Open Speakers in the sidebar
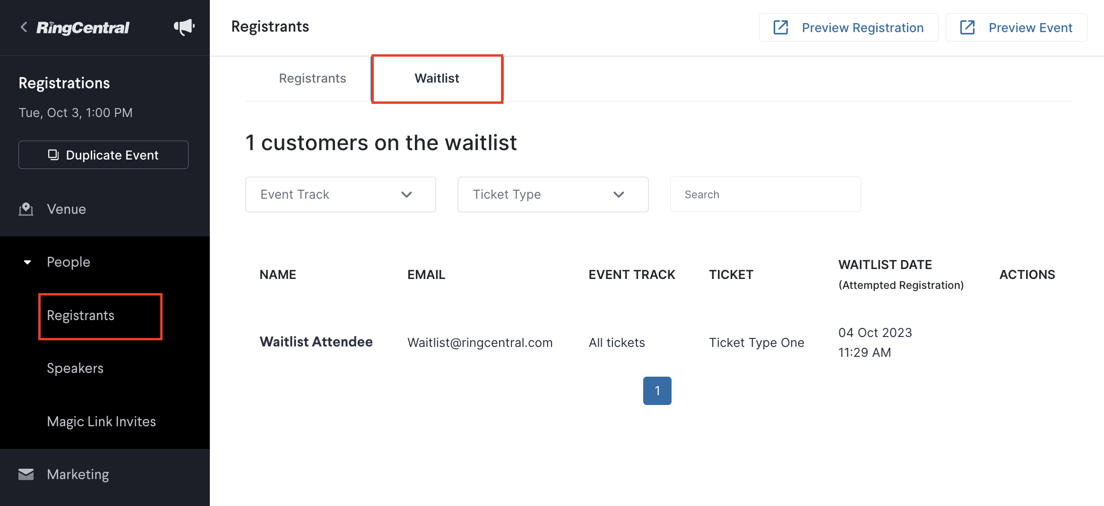Screen dimensions: 1104x506 click(75, 368)
